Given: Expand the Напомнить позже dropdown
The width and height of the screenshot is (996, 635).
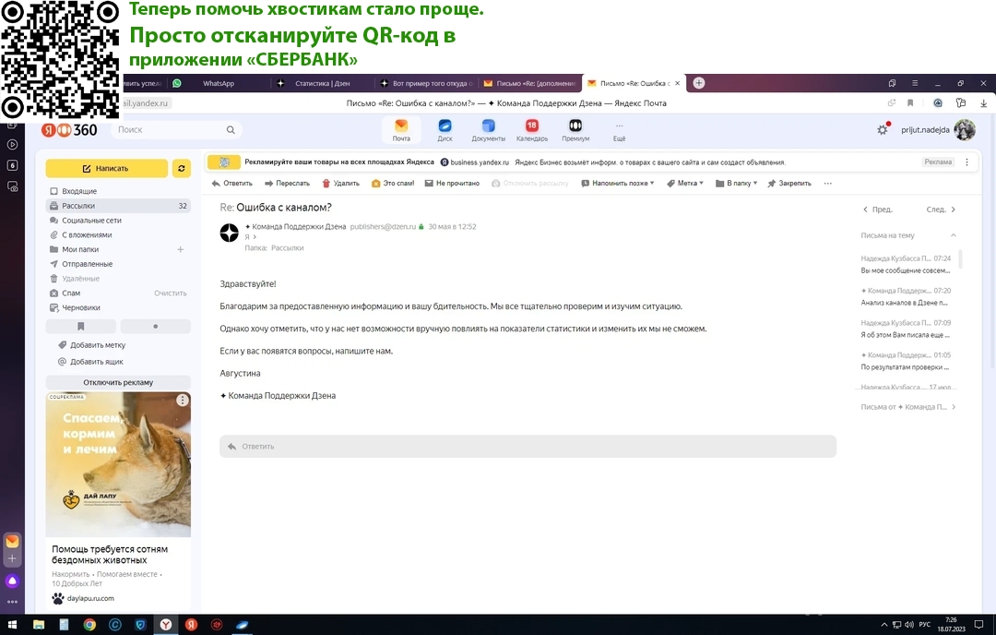Looking at the screenshot, I should (617, 183).
